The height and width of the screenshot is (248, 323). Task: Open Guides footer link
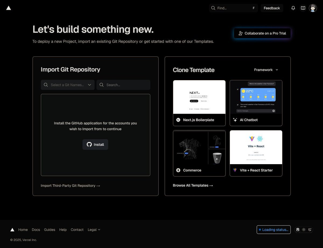50,230
